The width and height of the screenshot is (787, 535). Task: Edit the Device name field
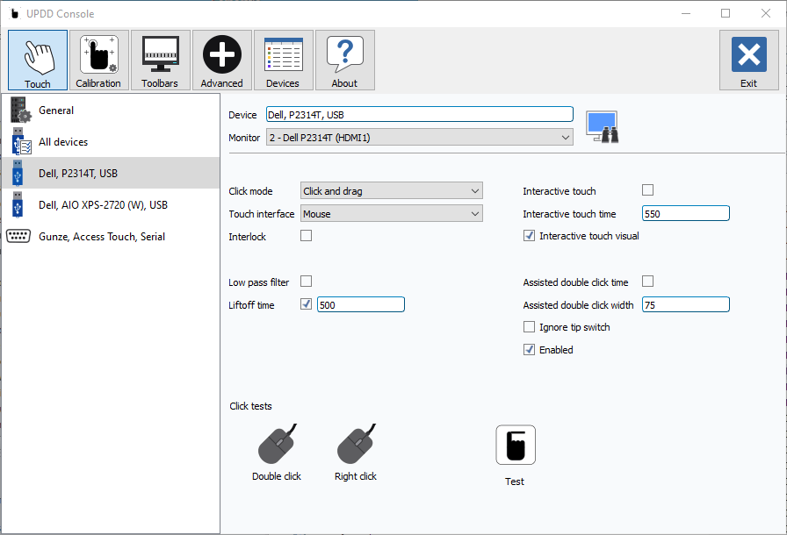(420, 114)
